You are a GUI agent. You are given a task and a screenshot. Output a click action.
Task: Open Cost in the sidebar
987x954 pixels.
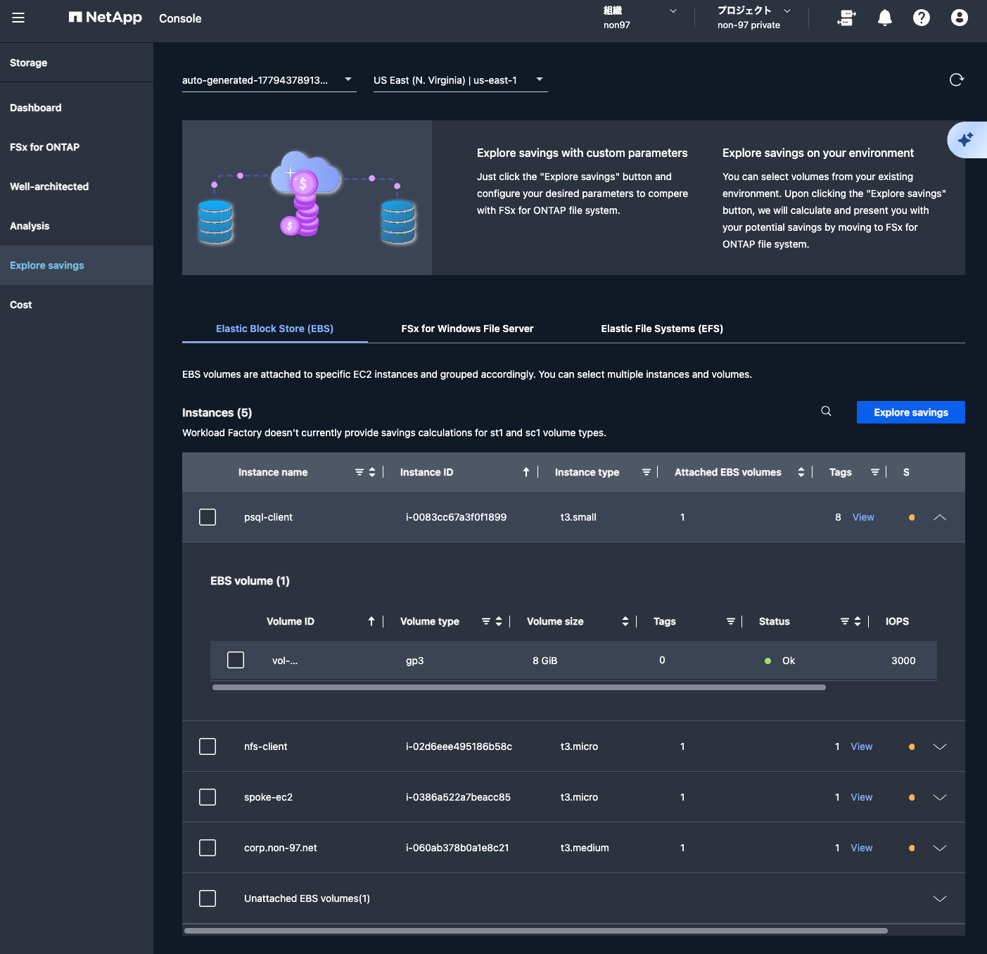coord(77,305)
